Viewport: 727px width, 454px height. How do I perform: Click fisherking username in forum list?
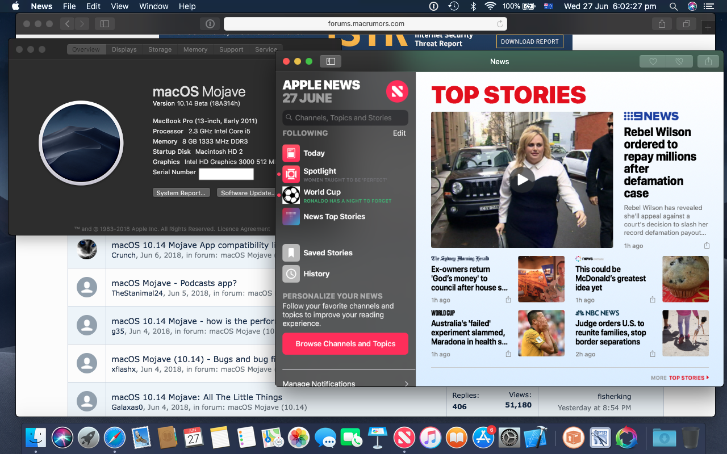[x=614, y=397]
